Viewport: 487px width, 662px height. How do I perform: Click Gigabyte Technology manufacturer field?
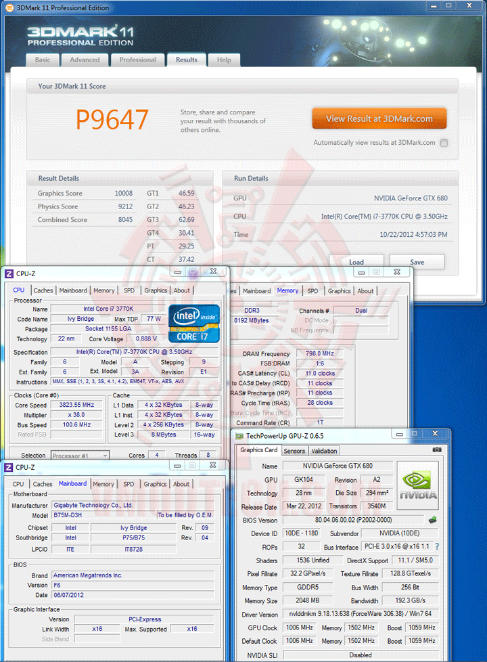pos(133,505)
